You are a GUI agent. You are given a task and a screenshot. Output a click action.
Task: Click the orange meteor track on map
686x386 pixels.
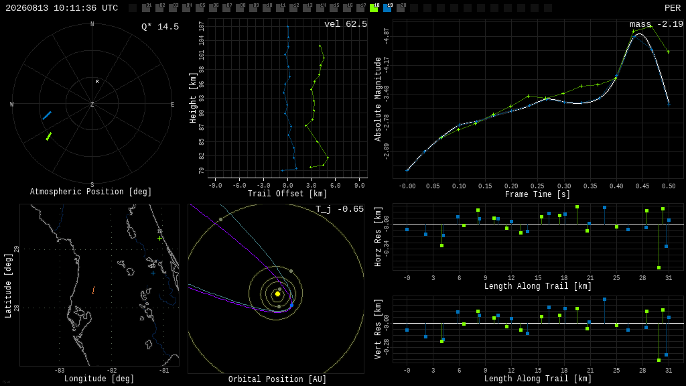93,289
